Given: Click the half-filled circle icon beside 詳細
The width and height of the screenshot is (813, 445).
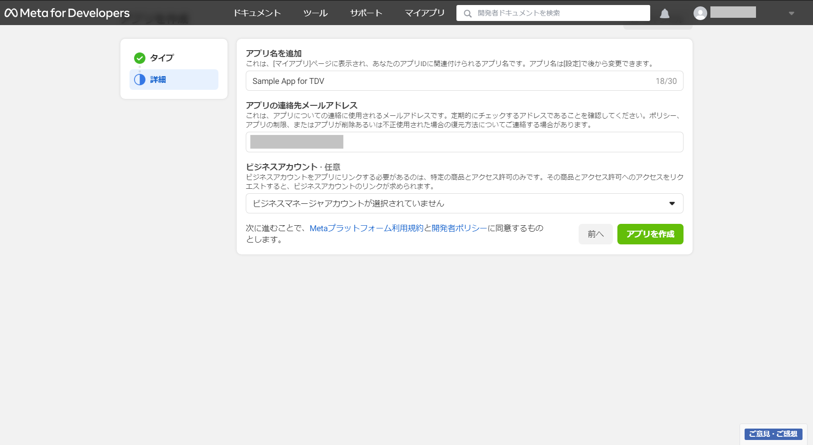Looking at the screenshot, I should (140, 79).
